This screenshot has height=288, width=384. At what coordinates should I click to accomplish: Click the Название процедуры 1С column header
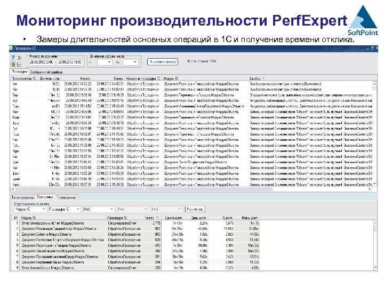pyautogui.click(x=143, y=78)
